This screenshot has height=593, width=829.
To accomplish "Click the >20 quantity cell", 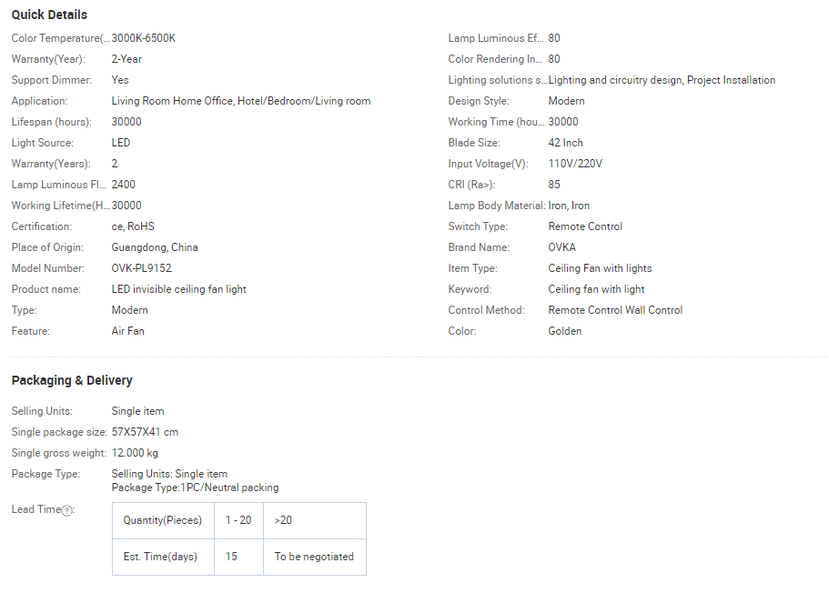I will (315, 520).
